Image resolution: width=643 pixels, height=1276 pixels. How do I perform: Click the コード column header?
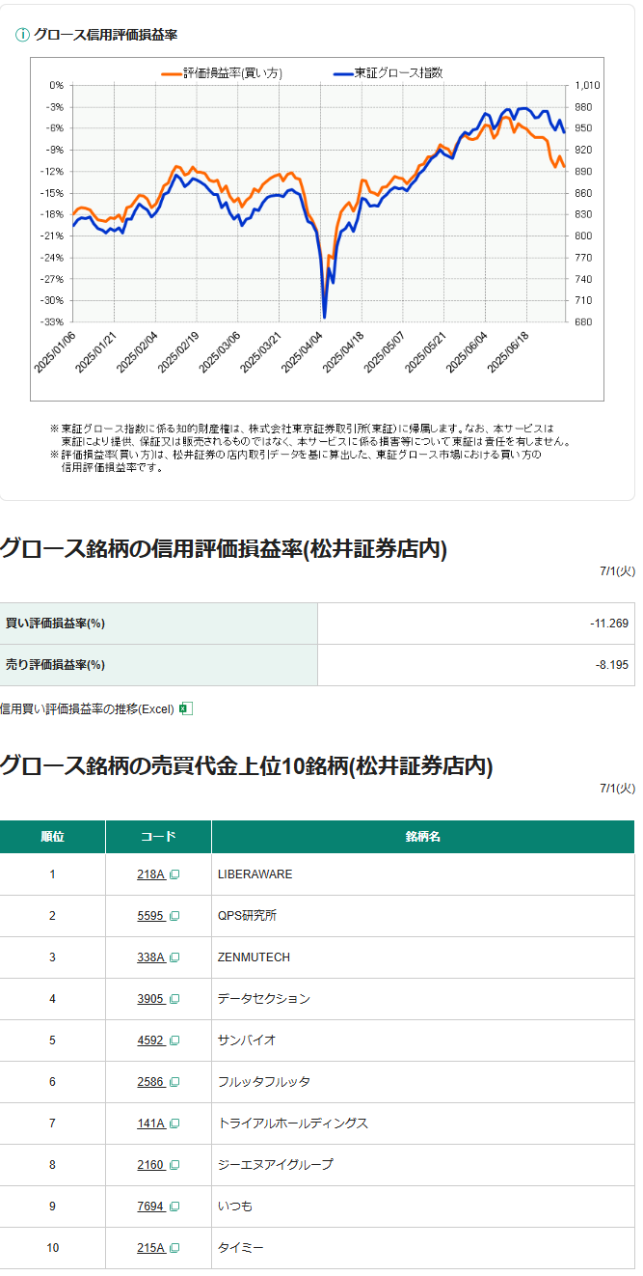pyautogui.click(x=159, y=837)
